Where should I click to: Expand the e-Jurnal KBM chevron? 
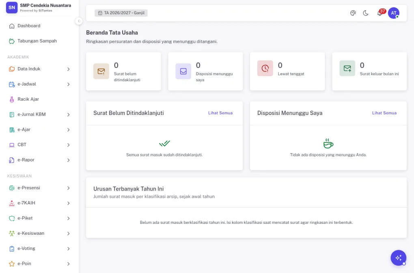(68, 115)
